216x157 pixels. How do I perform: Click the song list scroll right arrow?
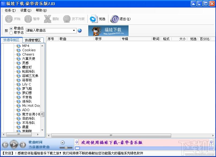point(213,135)
